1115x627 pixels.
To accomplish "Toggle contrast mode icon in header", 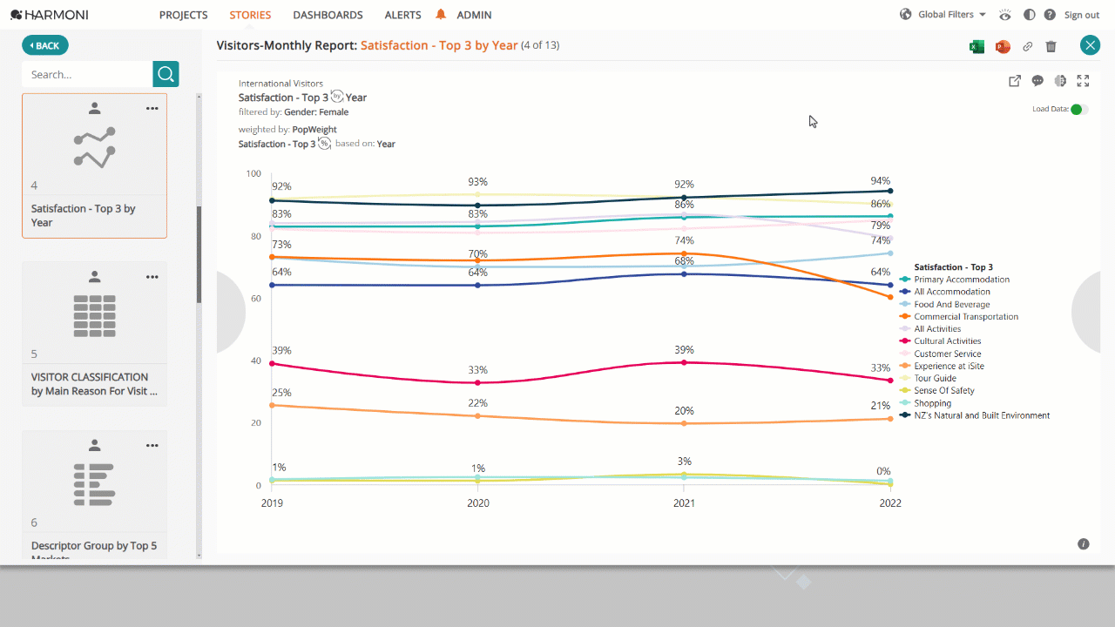I will point(1030,15).
